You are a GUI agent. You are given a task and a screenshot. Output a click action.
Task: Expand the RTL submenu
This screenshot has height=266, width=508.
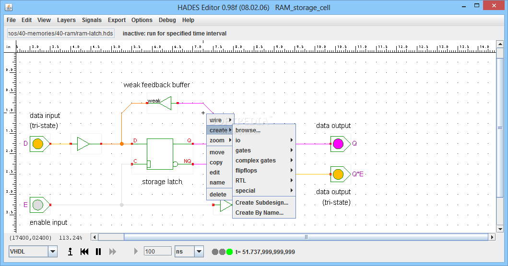264,180
